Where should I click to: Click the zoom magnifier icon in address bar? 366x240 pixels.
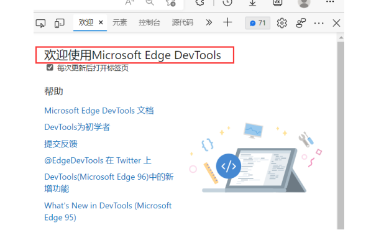pos(150,2)
